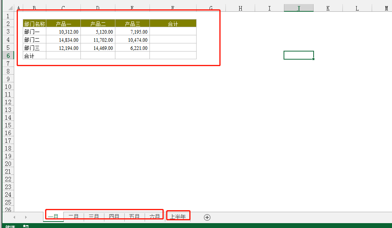
Task: Select the 合计 row label cell
Action: (35, 56)
